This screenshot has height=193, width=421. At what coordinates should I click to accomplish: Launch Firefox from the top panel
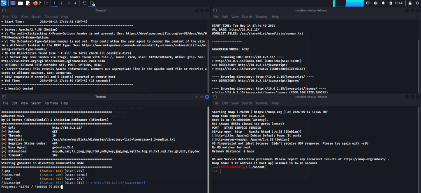(35, 3)
